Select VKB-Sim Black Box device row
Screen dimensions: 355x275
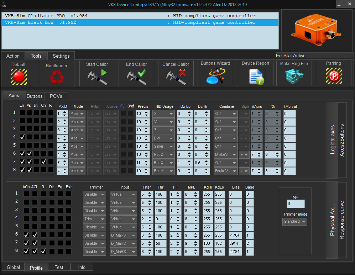[140, 22]
